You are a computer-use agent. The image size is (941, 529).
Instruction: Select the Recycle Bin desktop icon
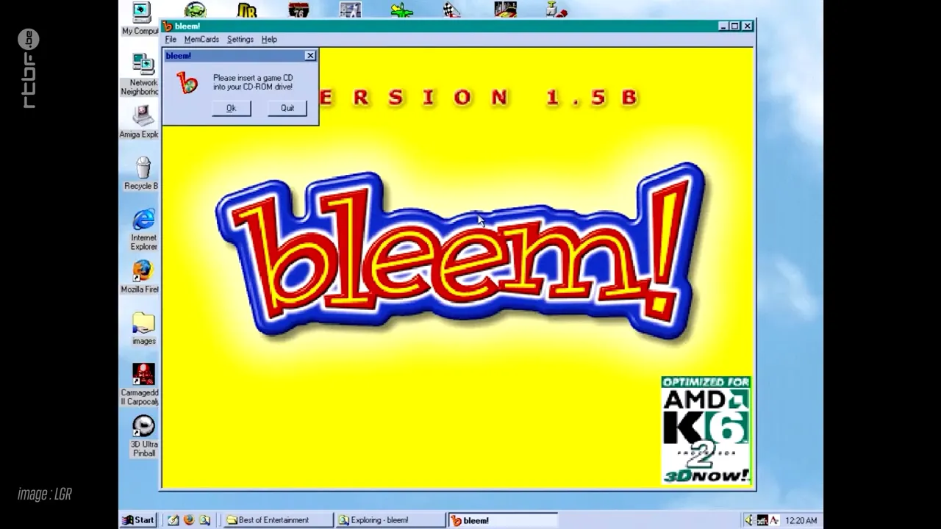click(x=142, y=173)
